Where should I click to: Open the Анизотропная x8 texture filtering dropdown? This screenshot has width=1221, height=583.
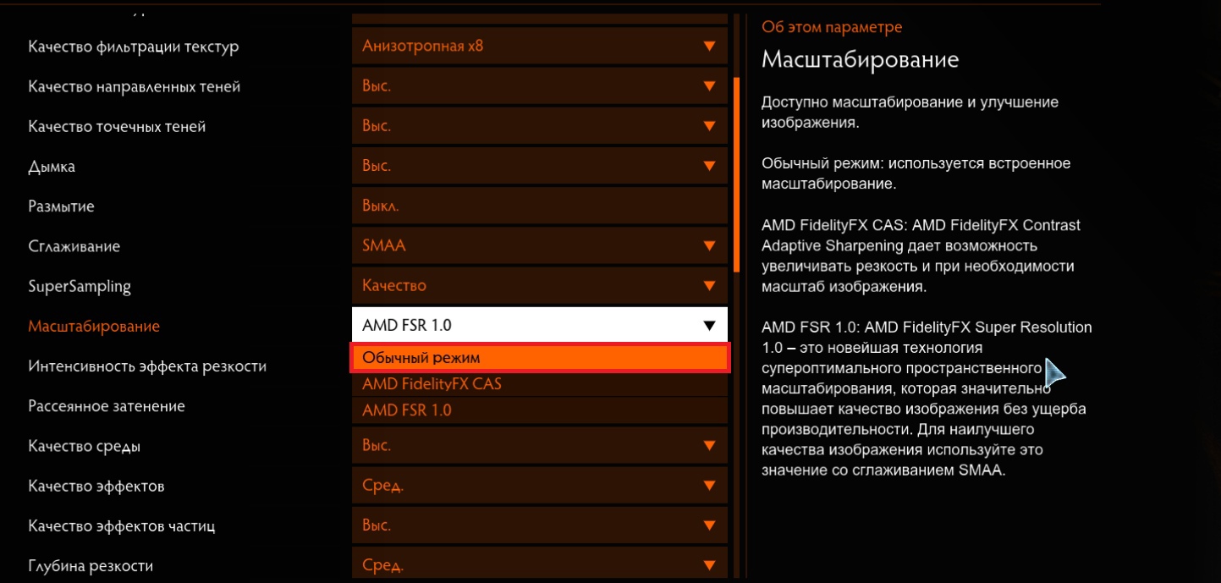point(540,47)
